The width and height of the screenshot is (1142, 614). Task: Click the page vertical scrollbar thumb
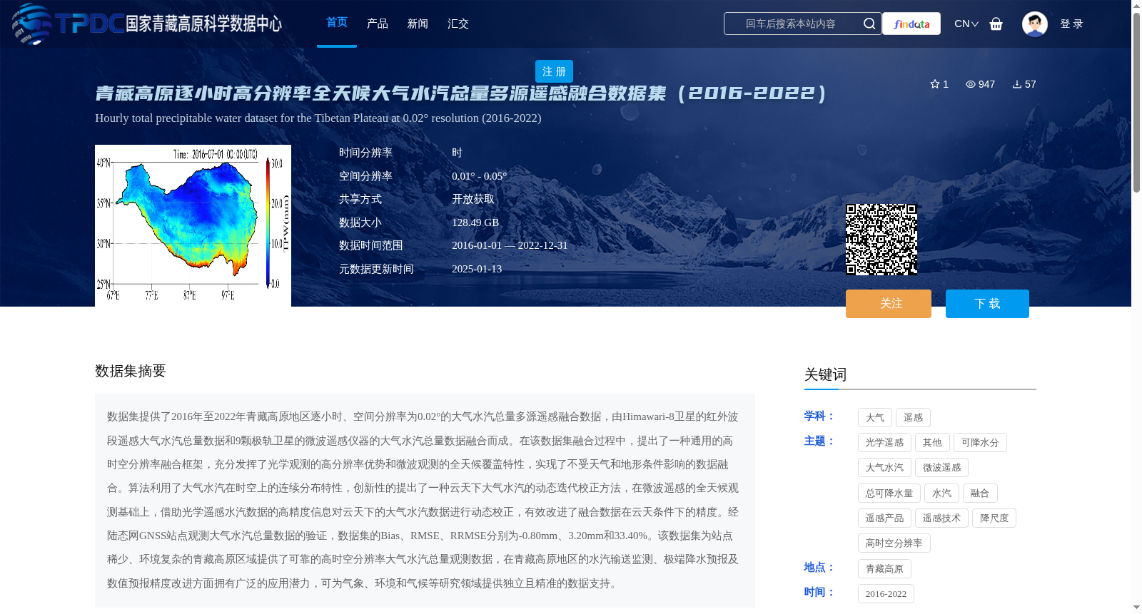coord(1136,103)
